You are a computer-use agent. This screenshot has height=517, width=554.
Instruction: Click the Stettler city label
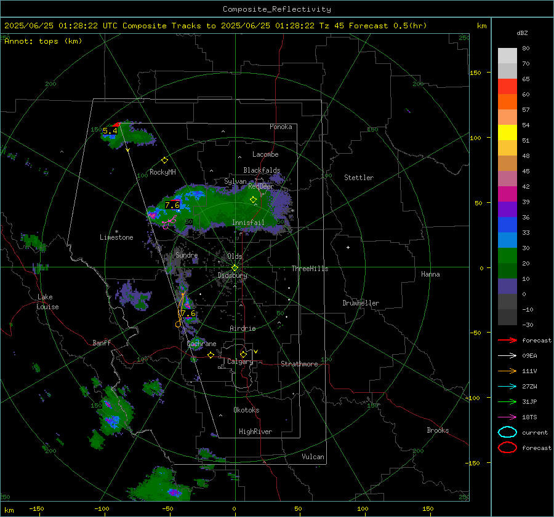pos(359,178)
